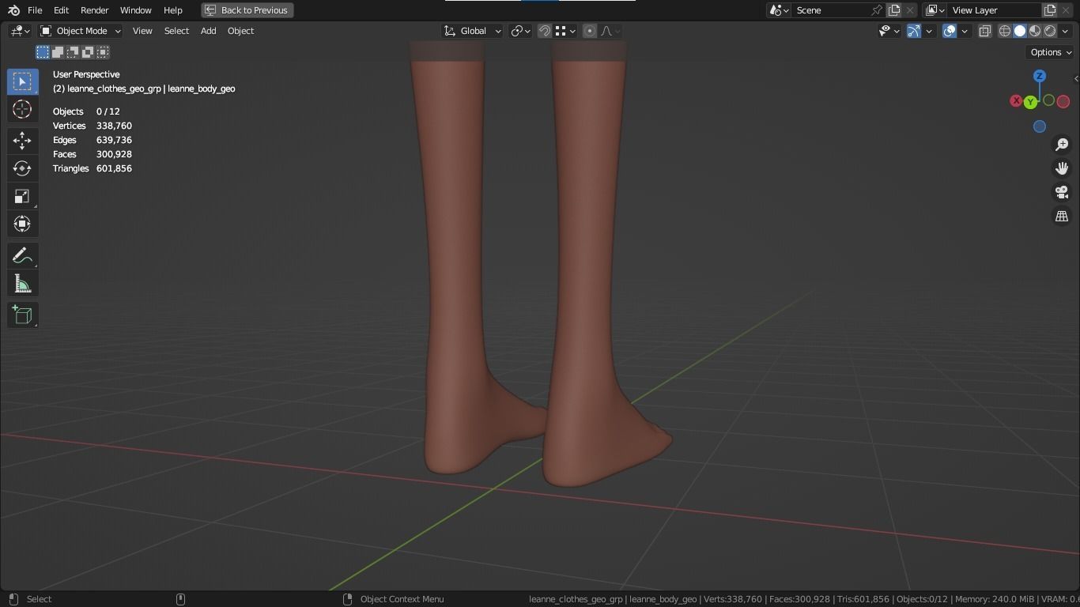Open the proportional editing falloff dropdown
The image size is (1080, 607).
pos(610,31)
